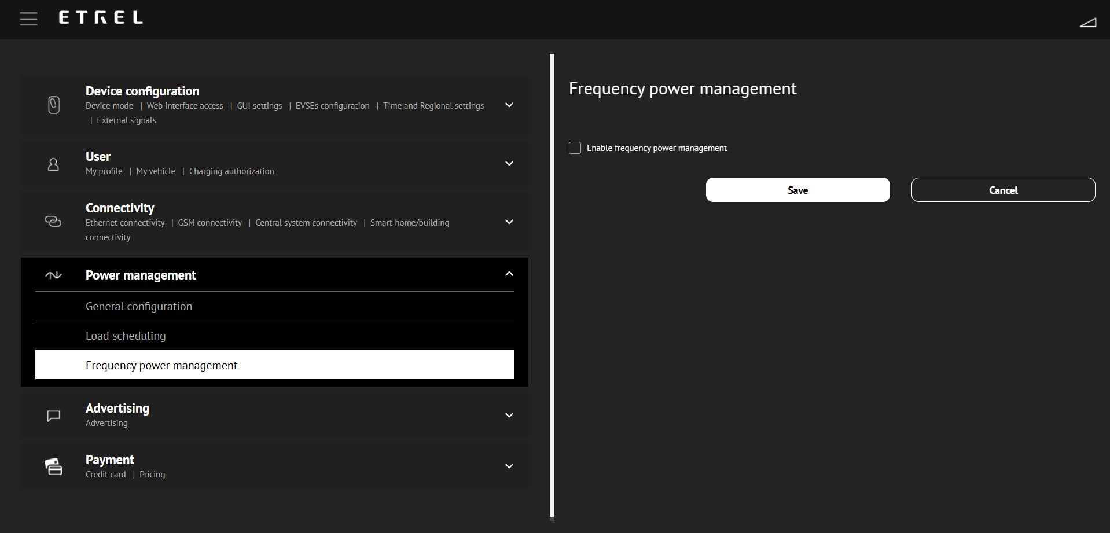
Task: Click the Power management wave icon
Action: pos(53,275)
